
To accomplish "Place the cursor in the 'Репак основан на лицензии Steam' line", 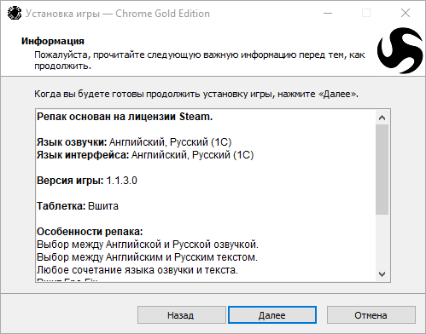I will (125, 117).
